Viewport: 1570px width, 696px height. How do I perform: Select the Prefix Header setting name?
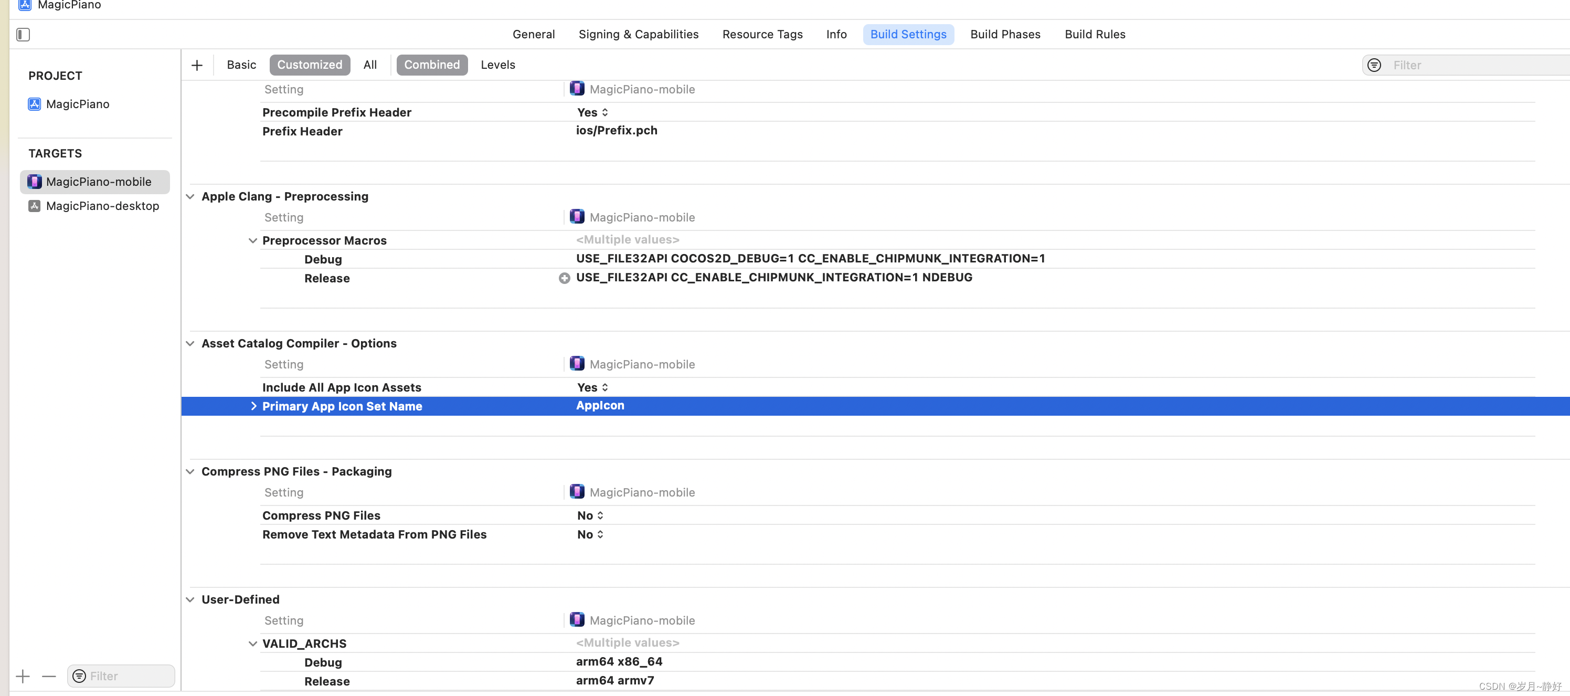tap(302, 132)
